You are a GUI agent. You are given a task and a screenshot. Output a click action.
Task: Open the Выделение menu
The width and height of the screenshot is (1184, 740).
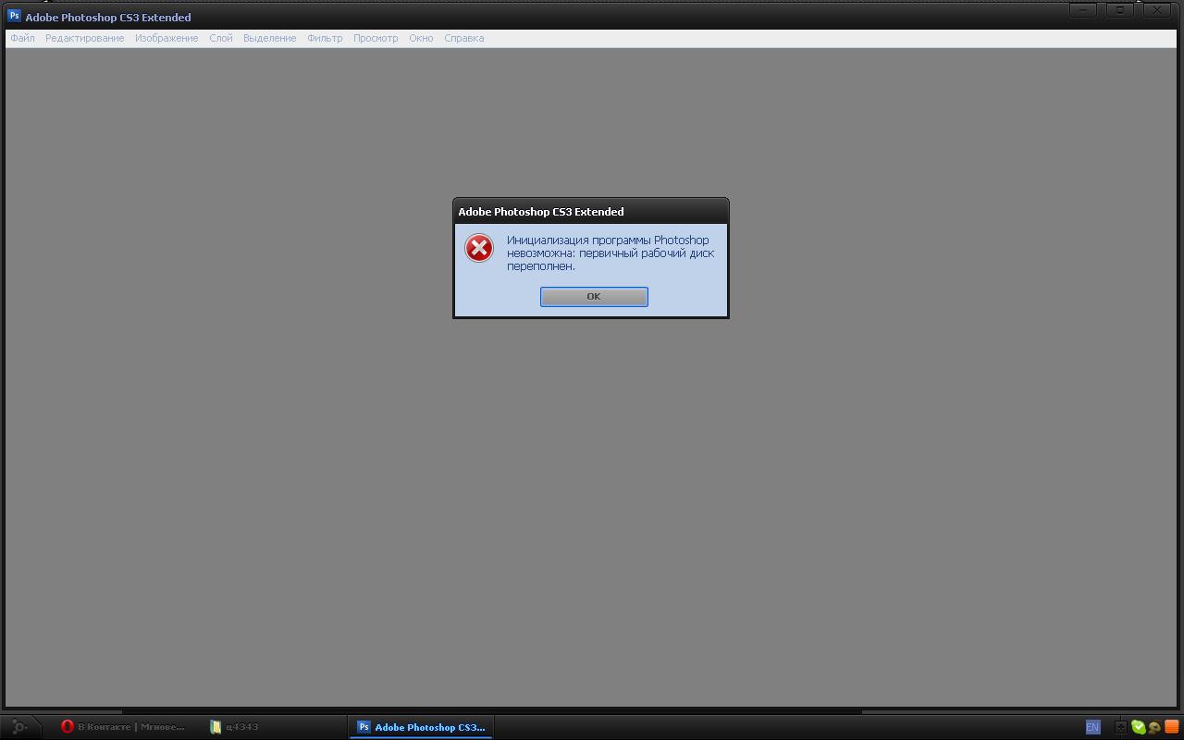coord(269,38)
